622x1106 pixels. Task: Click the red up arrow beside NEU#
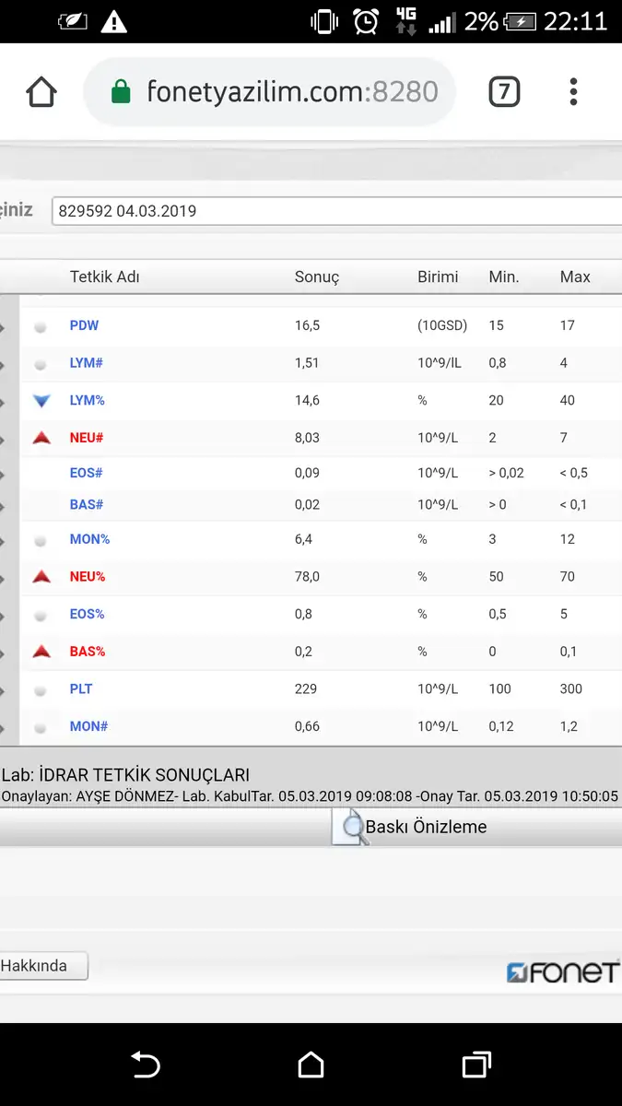(41, 438)
